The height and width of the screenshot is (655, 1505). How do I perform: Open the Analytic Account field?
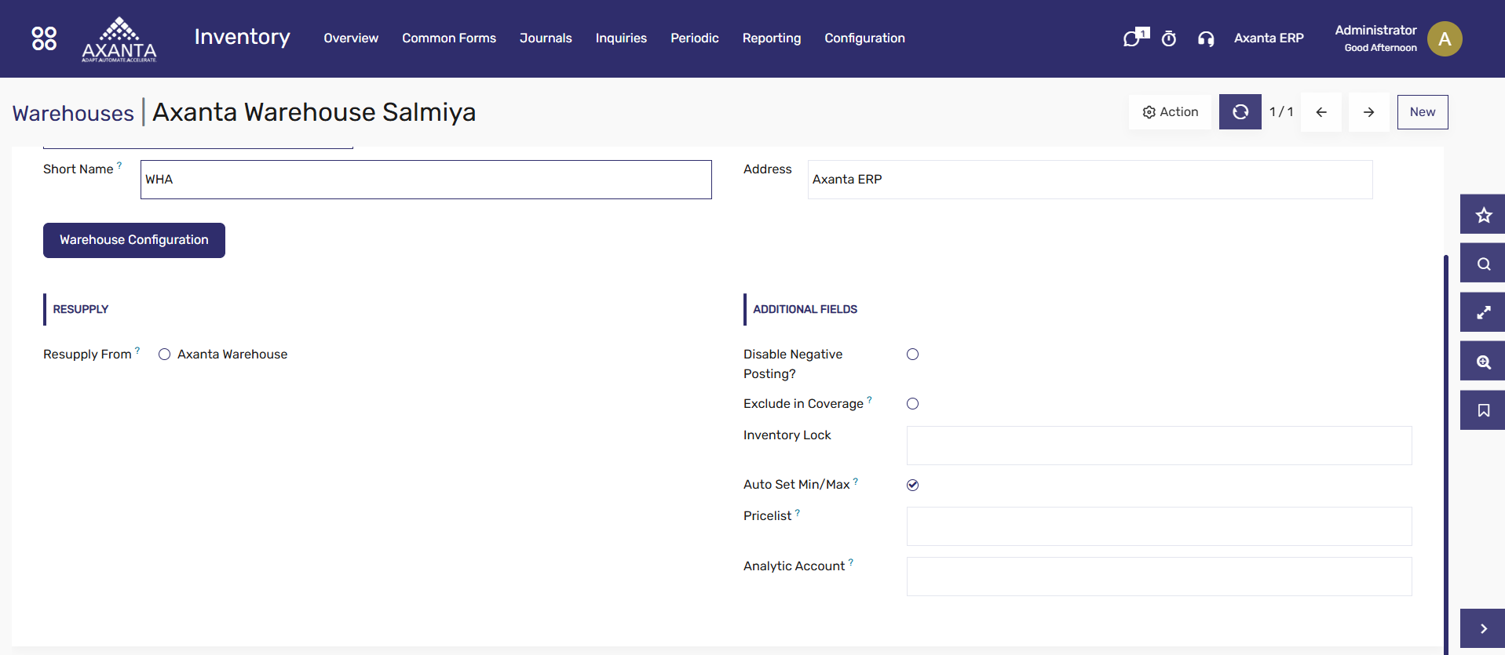1159,577
